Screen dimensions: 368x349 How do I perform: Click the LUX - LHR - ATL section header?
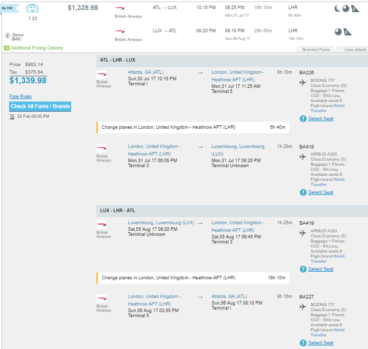232,211
